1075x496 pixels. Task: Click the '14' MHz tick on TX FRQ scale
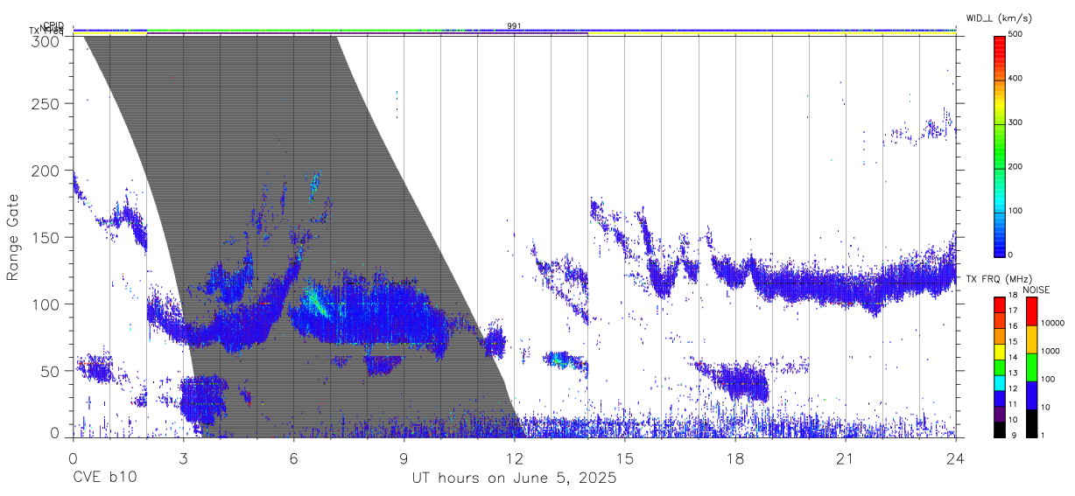tap(1015, 357)
